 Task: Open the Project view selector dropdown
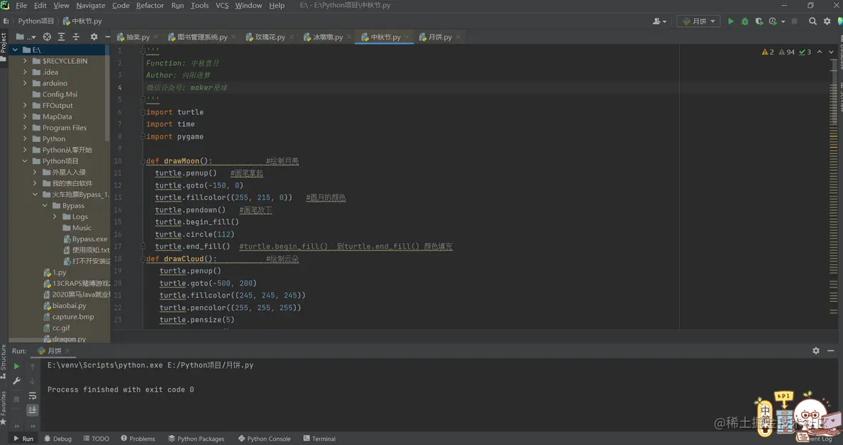(x=26, y=36)
